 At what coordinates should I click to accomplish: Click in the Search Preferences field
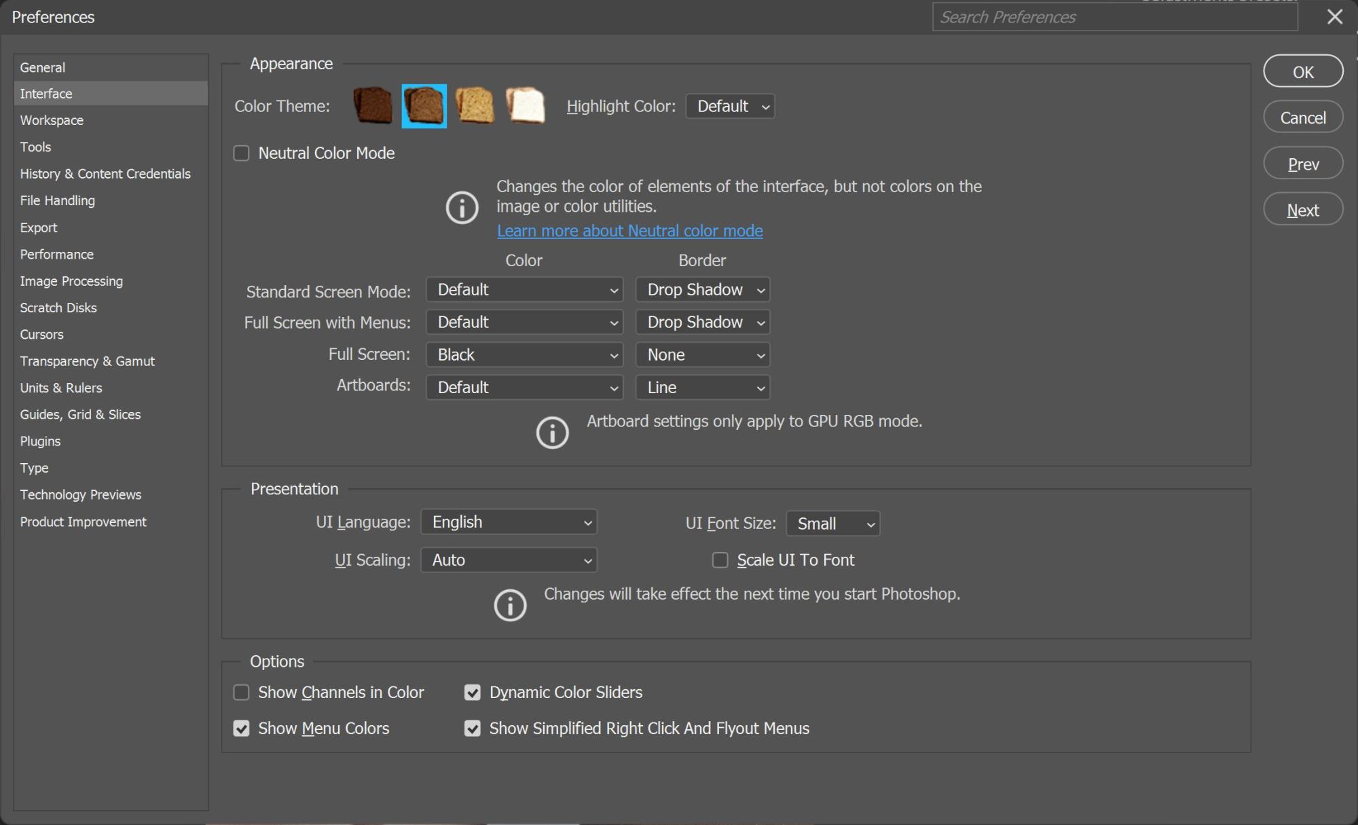(x=1114, y=17)
